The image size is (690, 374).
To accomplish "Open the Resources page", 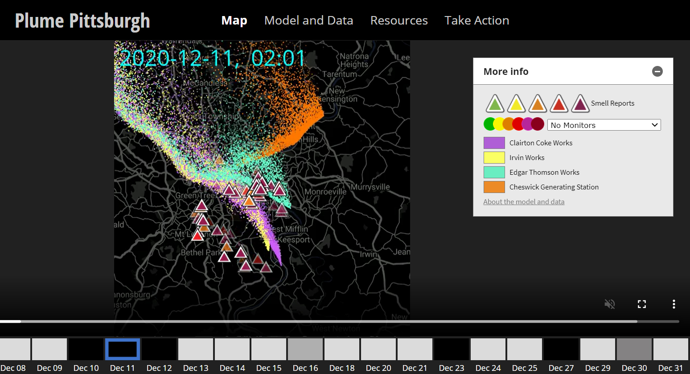I will click(x=399, y=21).
